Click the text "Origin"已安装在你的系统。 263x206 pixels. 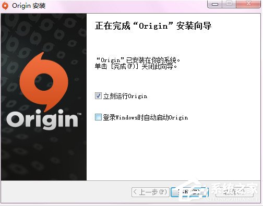click(x=138, y=60)
